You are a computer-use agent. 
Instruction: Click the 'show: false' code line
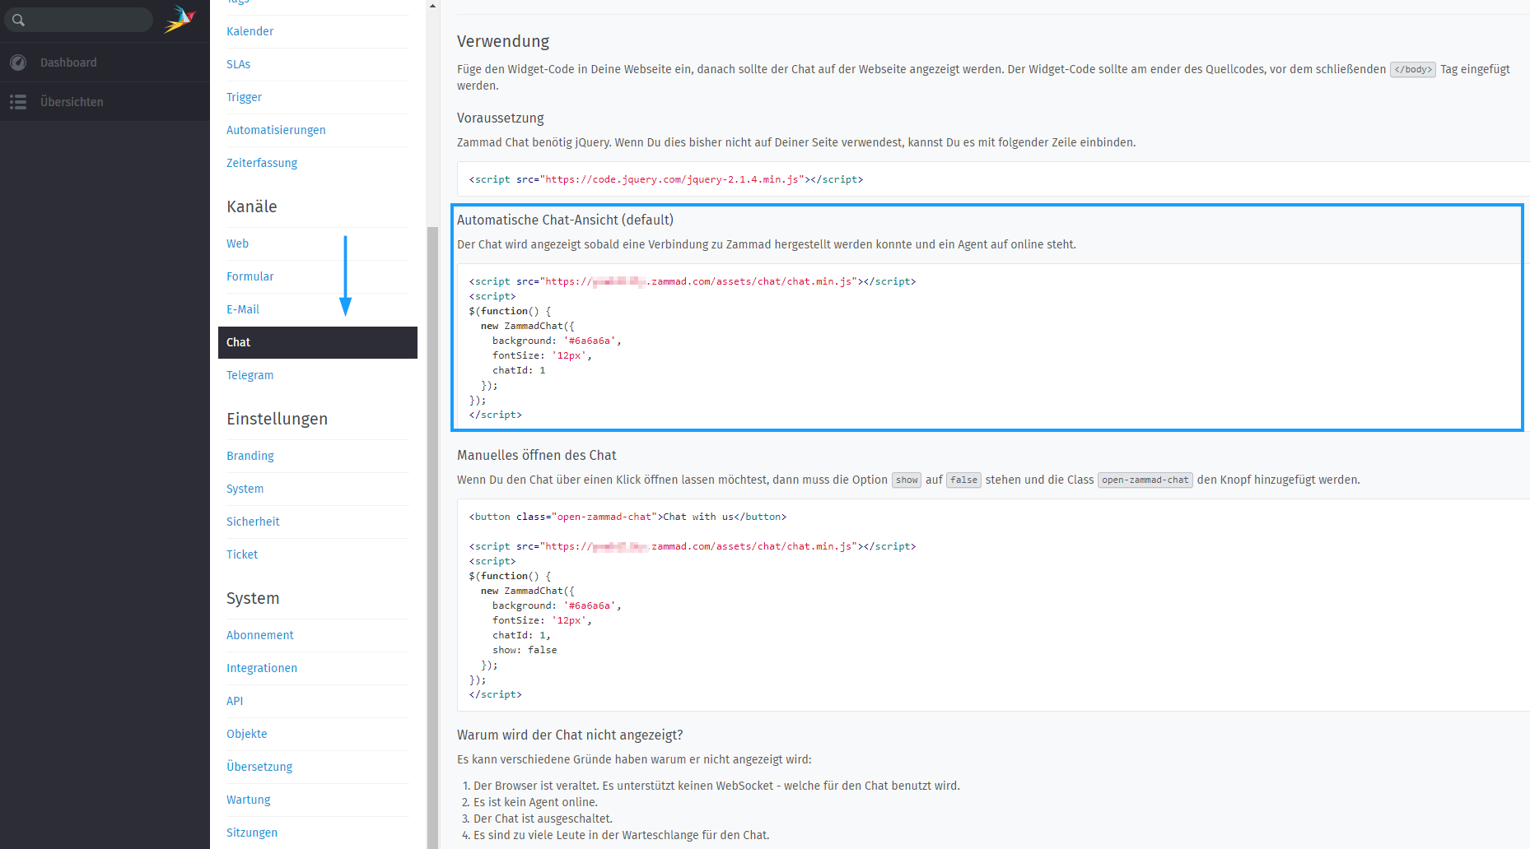coord(525,650)
